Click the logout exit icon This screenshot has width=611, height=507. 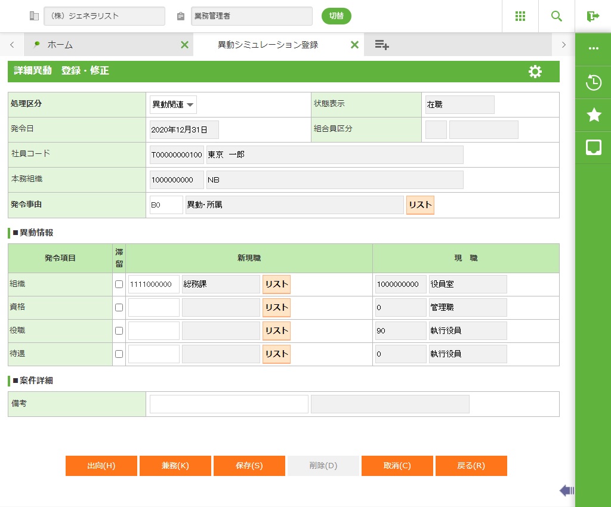tap(593, 16)
